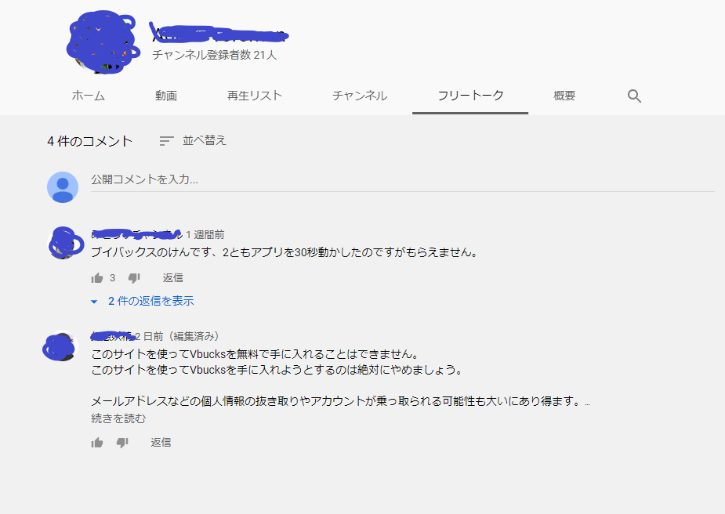Expand the comment with 続きを読む
This screenshot has width=725, height=514.
(x=118, y=418)
